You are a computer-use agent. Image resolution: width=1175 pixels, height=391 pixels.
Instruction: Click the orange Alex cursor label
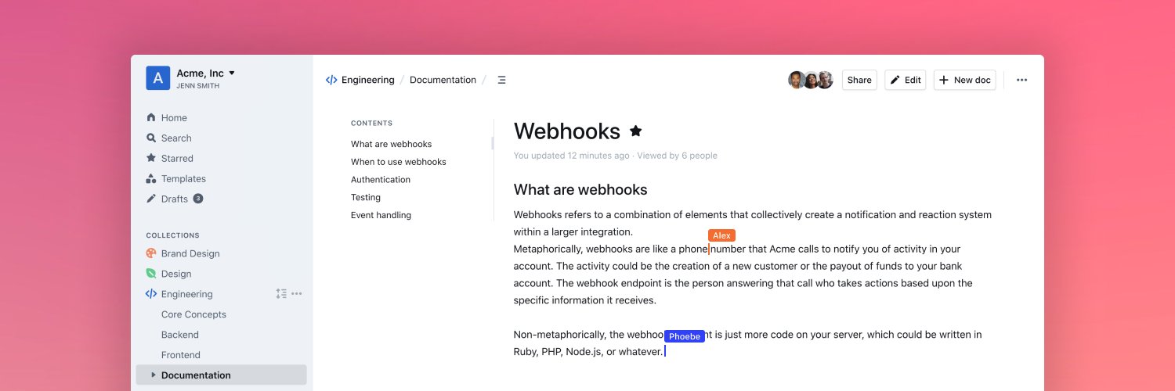[721, 235]
